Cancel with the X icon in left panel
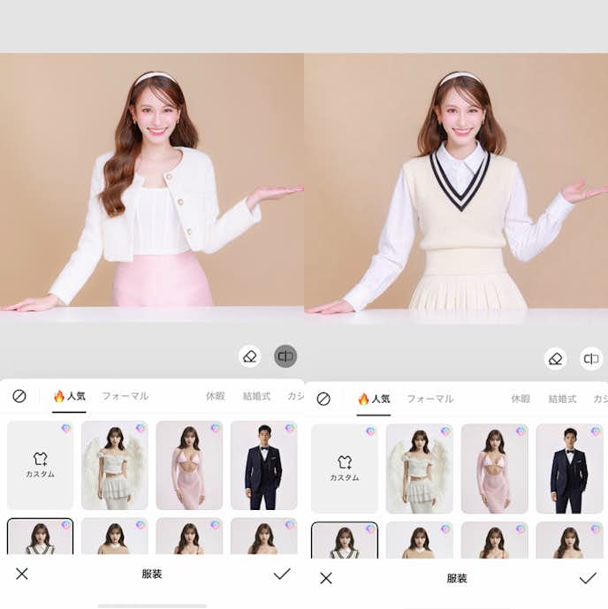The width and height of the screenshot is (608, 609). (22, 574)
